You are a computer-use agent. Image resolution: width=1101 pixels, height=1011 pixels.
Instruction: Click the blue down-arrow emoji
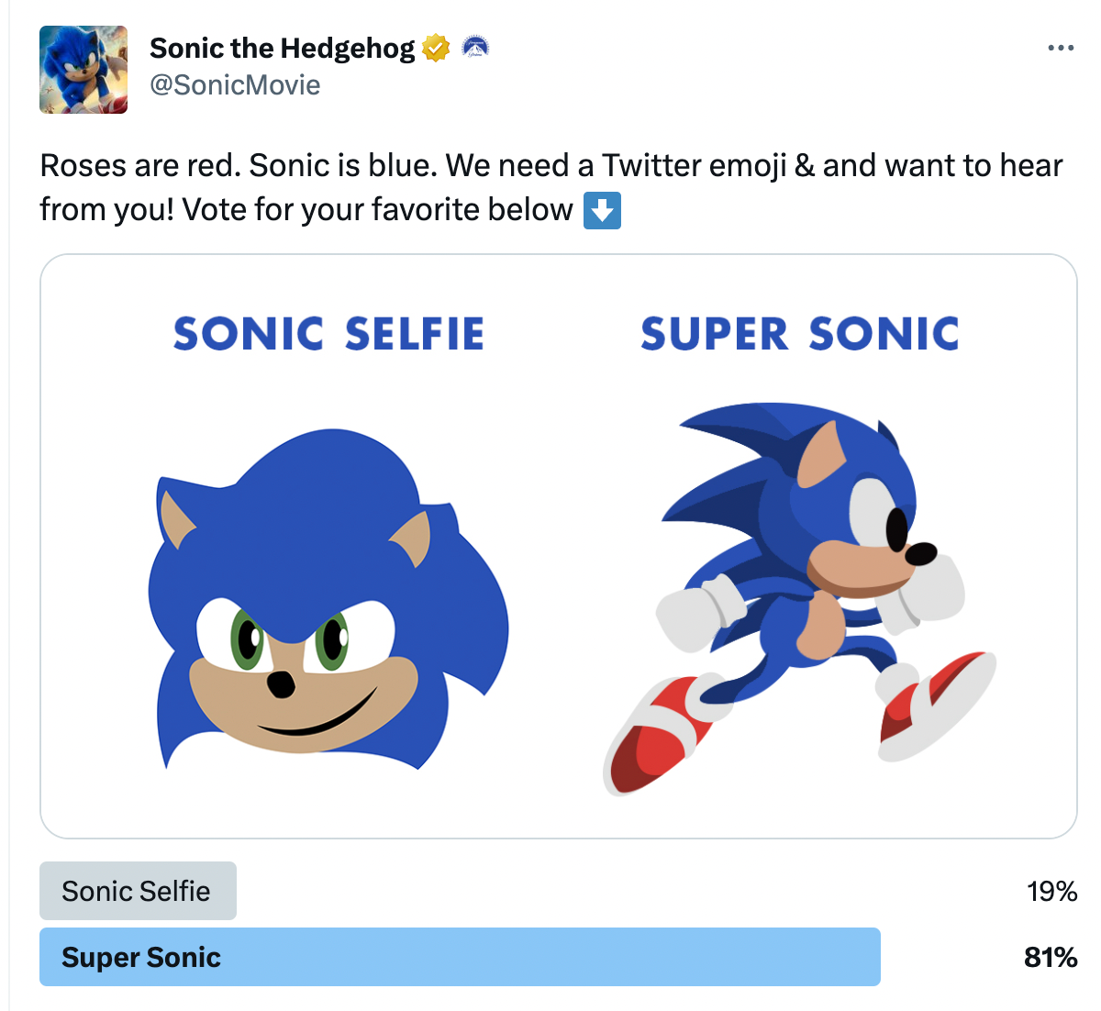tap(602, 210)
